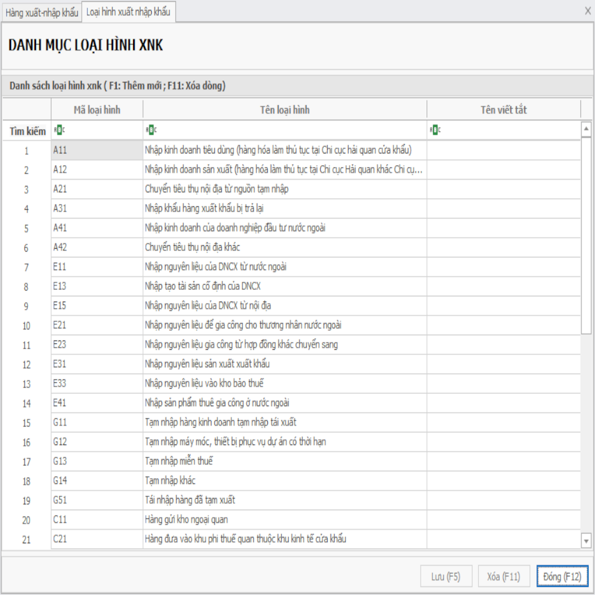This screenshot has width=595, height=595.
Task: Click the Lưu (F5) button
Action: click(446, 576)
